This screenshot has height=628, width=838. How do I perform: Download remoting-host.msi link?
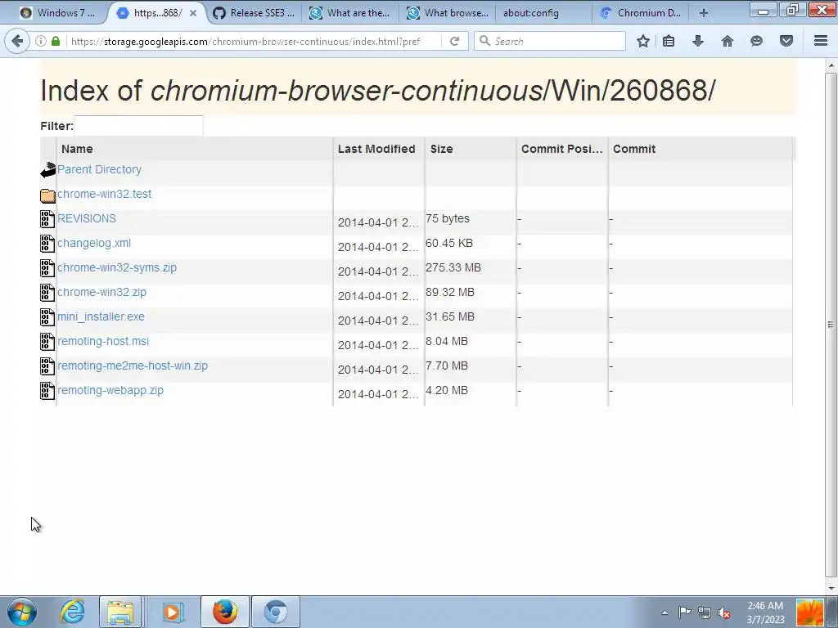coord(103,341)
